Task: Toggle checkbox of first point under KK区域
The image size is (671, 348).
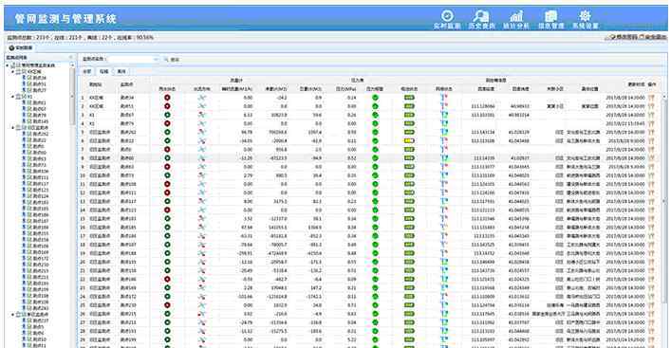Action: tap(29, 78)
